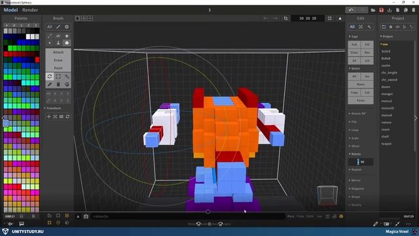Expand the Rotate 90° section
The image size is (419, 236).
(x=357, y=113)
